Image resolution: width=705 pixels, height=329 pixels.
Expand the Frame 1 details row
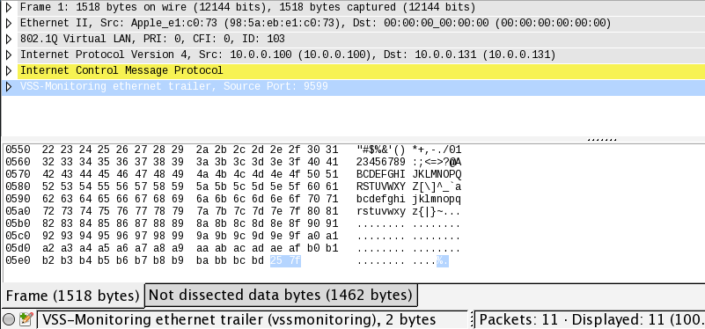pyautogui.click(x=8, y=8)
